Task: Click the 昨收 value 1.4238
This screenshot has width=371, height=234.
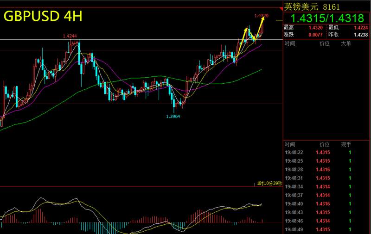Action: click(361, 35)
